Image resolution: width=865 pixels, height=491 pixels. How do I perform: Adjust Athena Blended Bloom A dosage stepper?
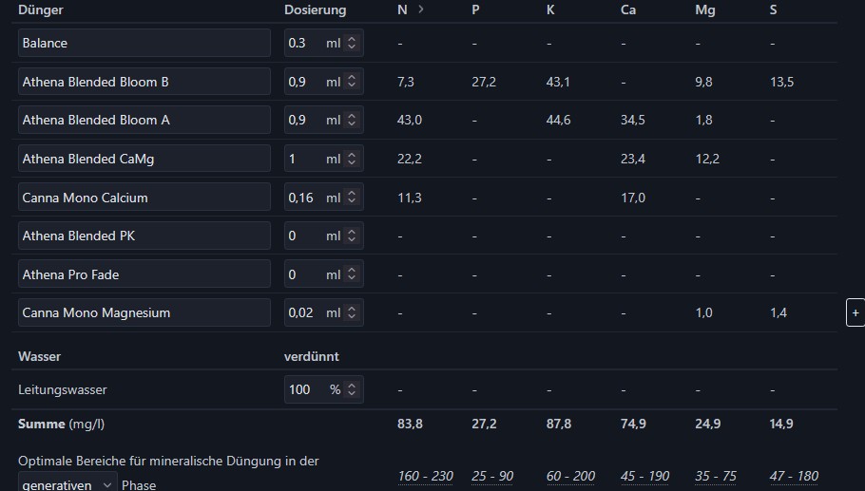click(352, 121)
